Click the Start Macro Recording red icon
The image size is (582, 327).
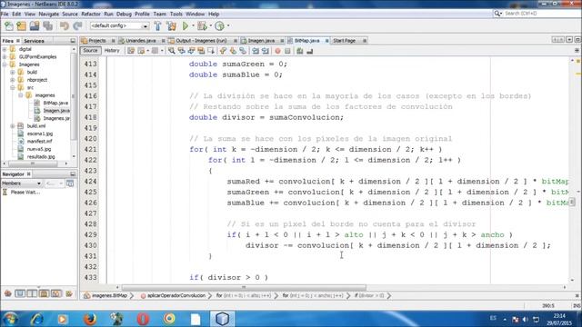click(x=277, y=51)
